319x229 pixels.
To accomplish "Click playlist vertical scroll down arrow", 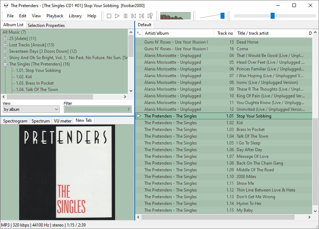I will (x=315, y=211).
